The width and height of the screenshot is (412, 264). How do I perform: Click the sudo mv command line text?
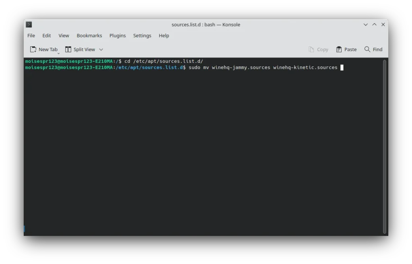click(263, 67)
